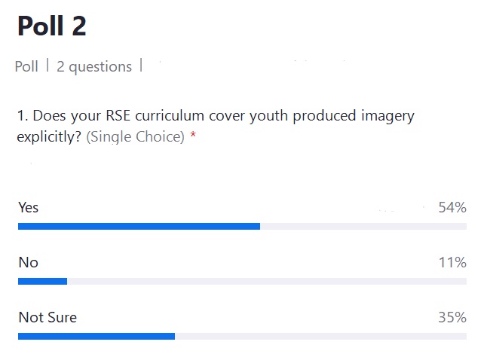Select the "Poll" type label under the title

26,66
